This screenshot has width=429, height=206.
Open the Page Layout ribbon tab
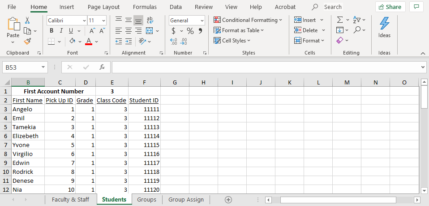tap(103, 7)
